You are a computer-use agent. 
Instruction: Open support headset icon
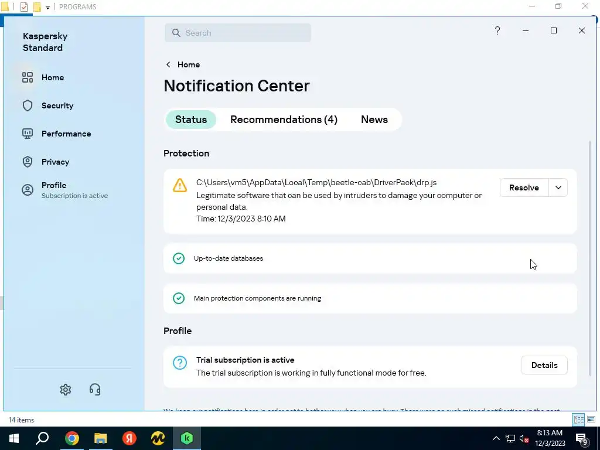(x=95, y=390)
